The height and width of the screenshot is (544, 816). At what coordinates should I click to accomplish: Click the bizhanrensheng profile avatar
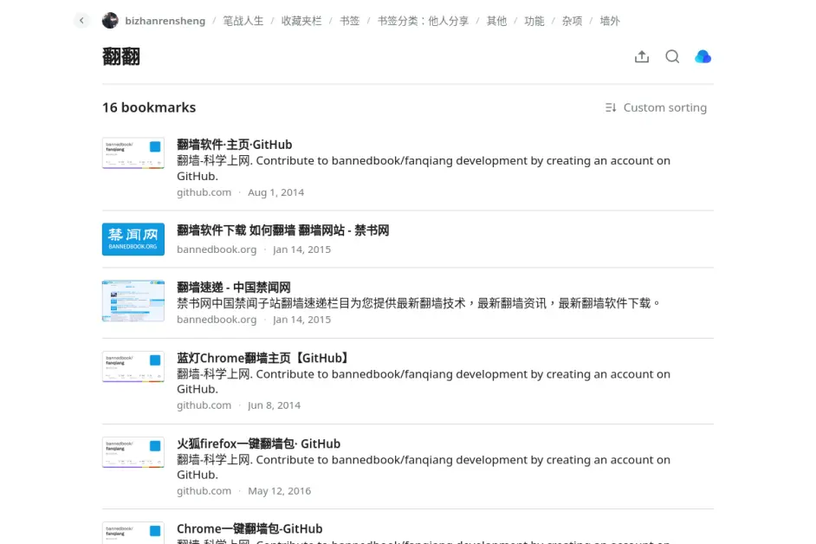(110, 21)
